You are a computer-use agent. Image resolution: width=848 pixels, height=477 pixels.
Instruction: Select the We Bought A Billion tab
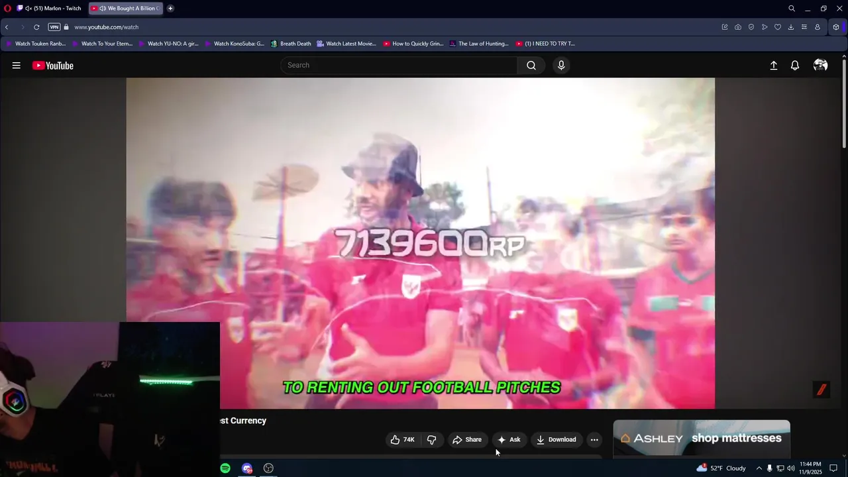point(125,9)
